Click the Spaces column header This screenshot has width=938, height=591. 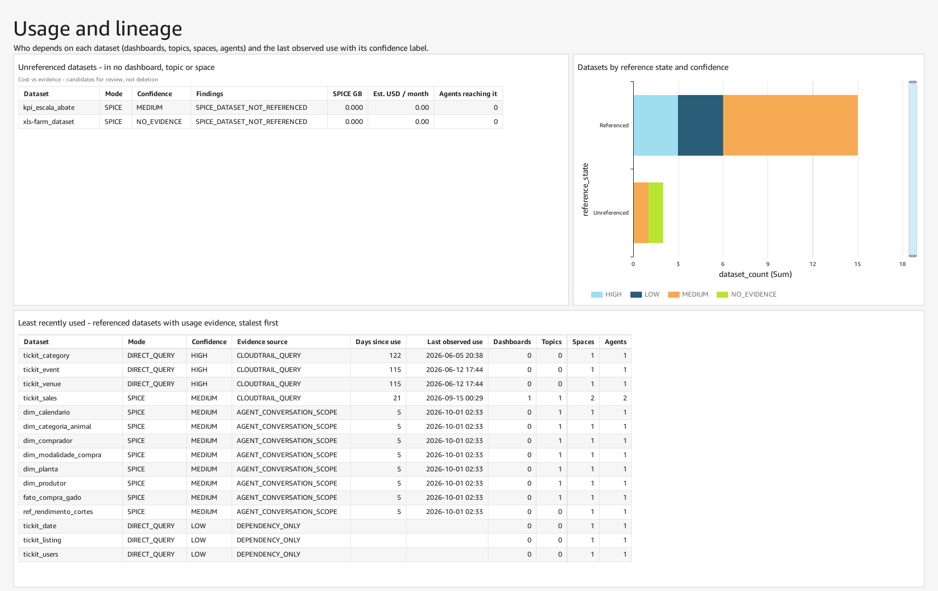point(583,342)
